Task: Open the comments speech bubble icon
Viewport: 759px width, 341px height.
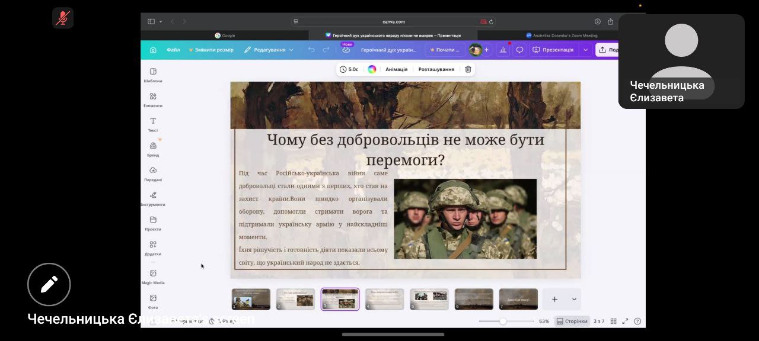Action: pyautogui.click(x=519, y=50)
